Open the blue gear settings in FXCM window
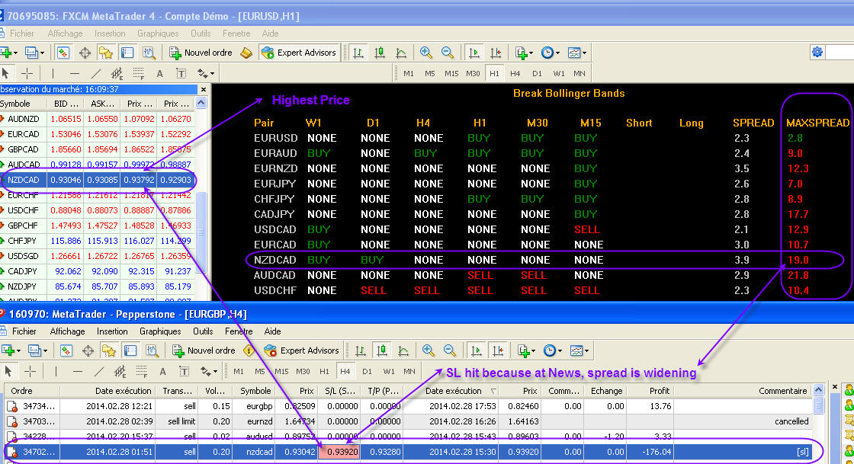854x464 pixels. click(x=817, y=53)
